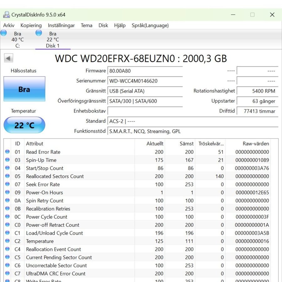Click status orb for Temperature attribute
Screen dimensions: 282x282
click(8, 241)
